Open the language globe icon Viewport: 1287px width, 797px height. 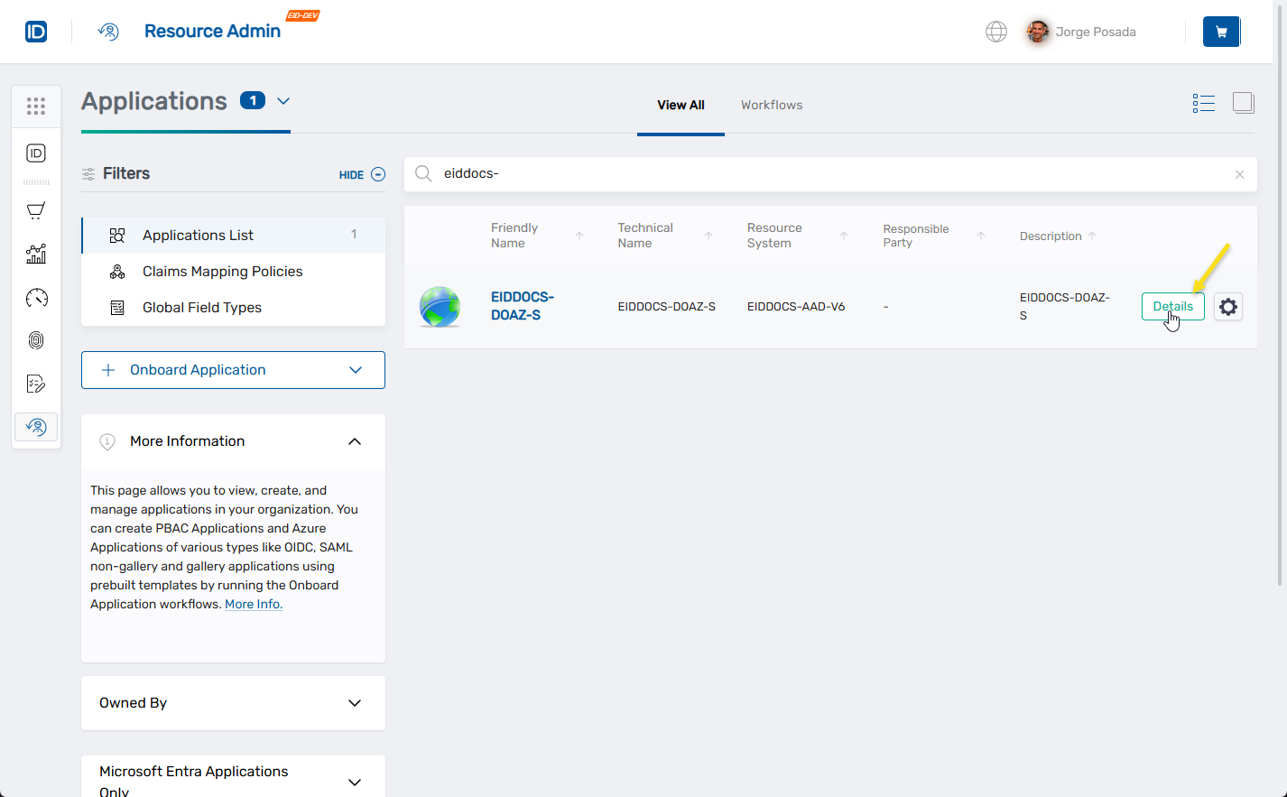pyautogui.click(x=995, y=32)
